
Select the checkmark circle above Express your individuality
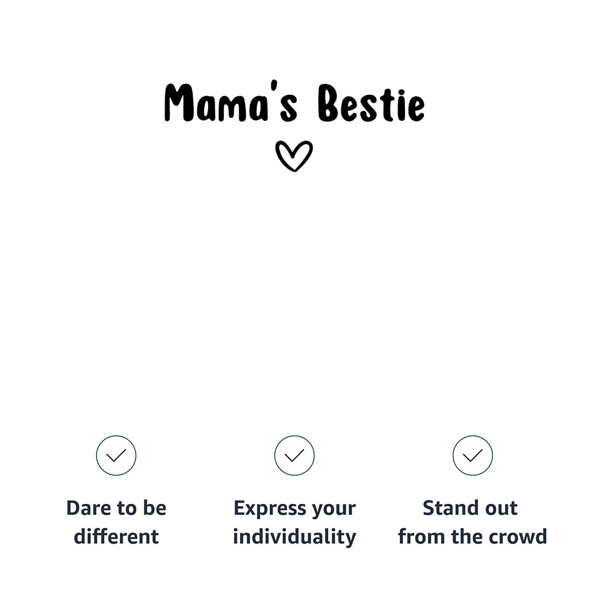(294, 456)
